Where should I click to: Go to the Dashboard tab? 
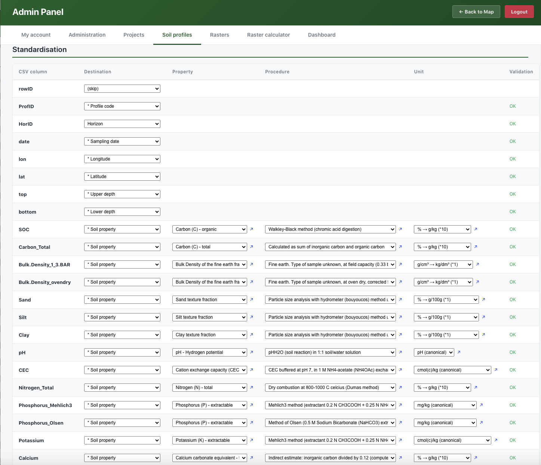click(x=322, y=35)
